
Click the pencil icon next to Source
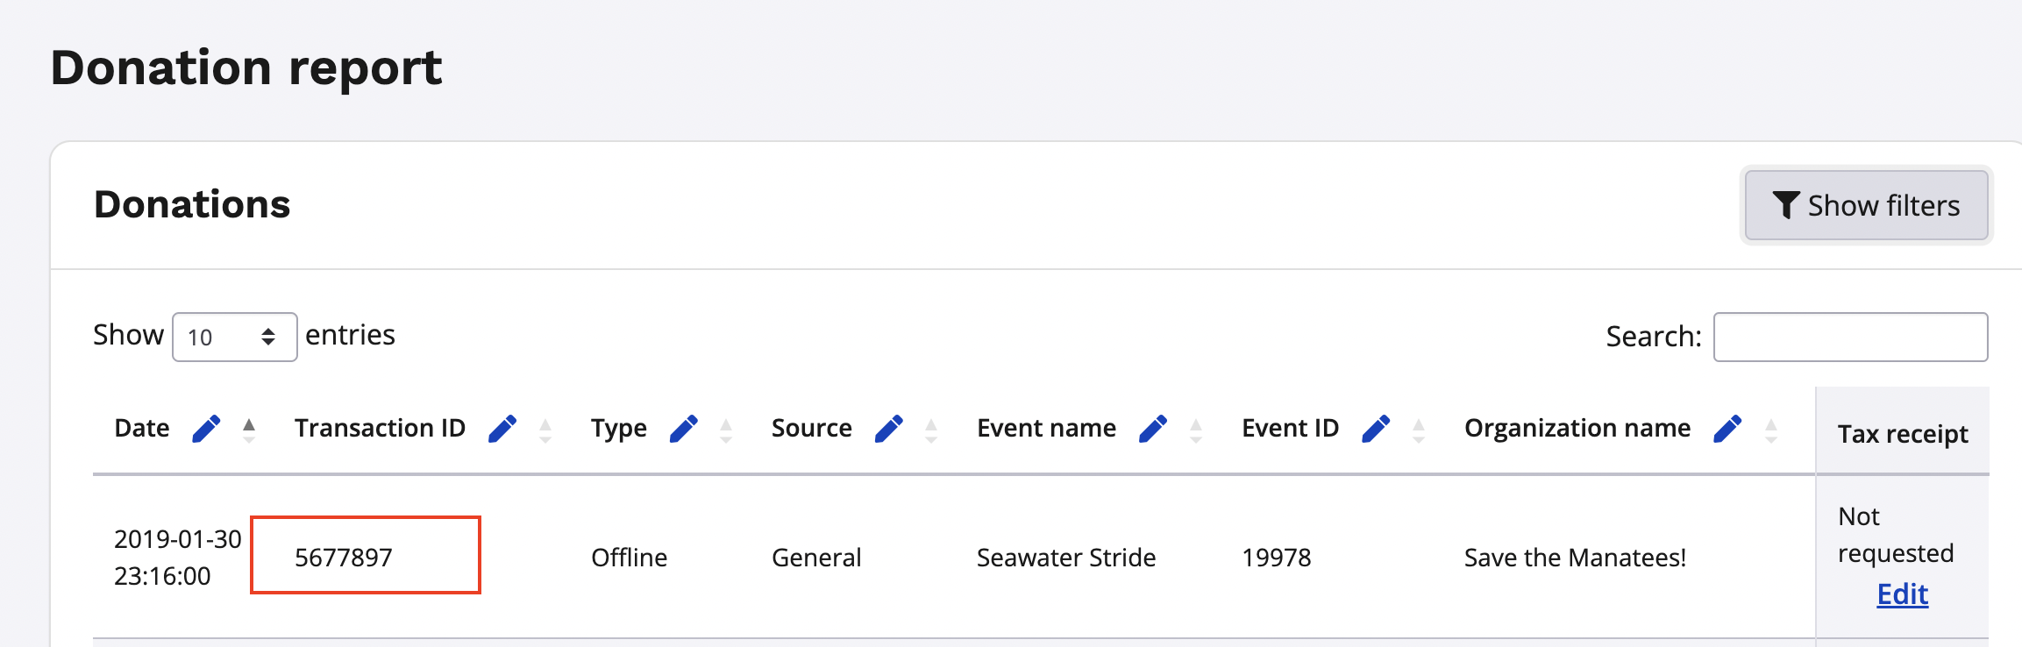[888, 429]
